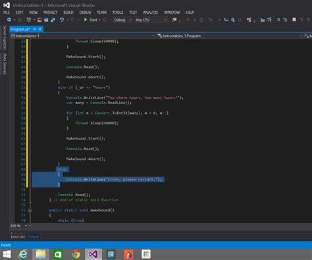Screen dimensions: 312x260
Task: Open the HELP menu
Action: click(x=190, y=13)
